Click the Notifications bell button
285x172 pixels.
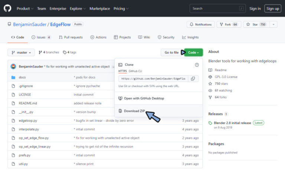tap(200, 25)
